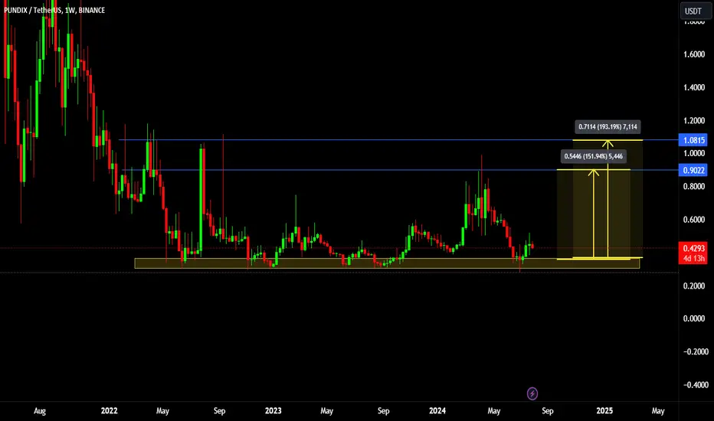Select the 0.9022 blue price label
Screen dimensions: 714x421
[x=693, y=170]
